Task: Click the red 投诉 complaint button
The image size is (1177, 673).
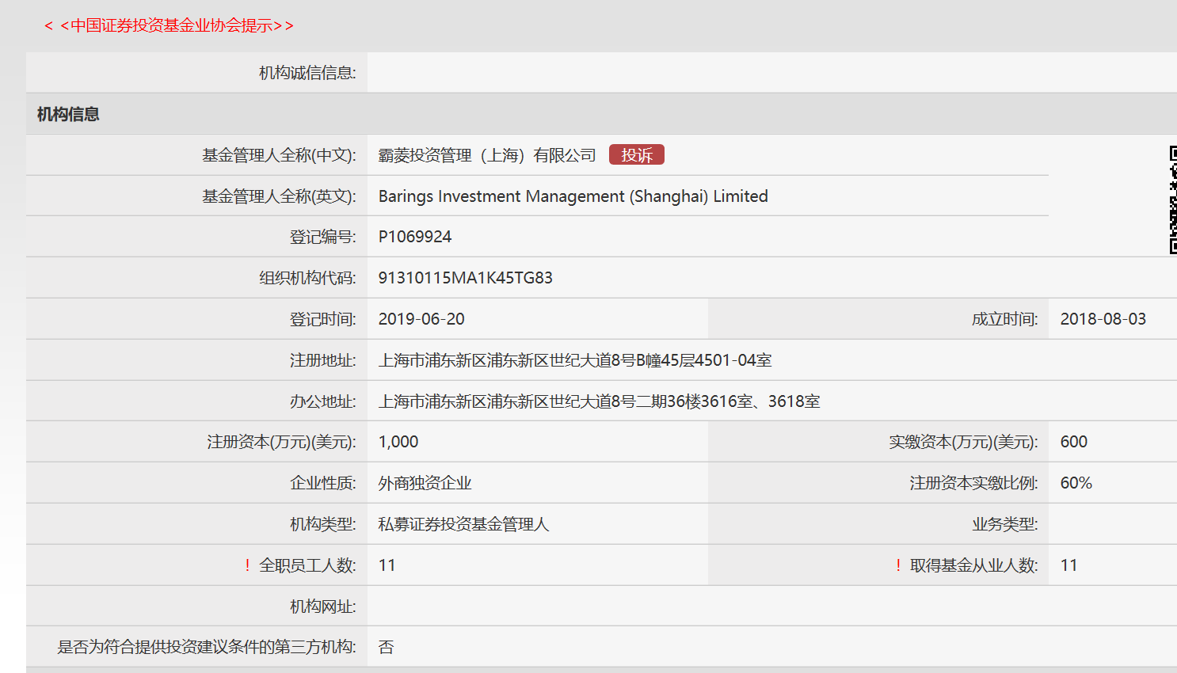Action: point(636,155)
